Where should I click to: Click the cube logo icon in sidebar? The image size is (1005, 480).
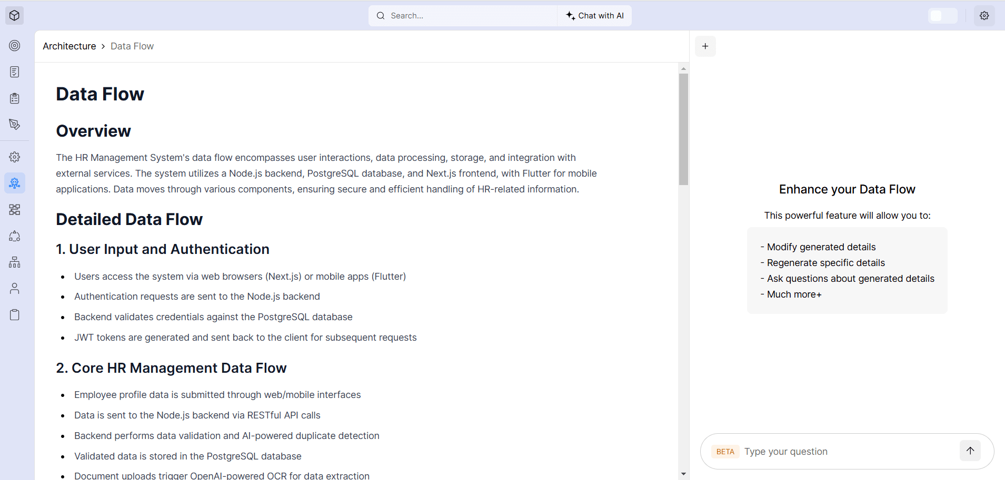[x=15, y=16]
